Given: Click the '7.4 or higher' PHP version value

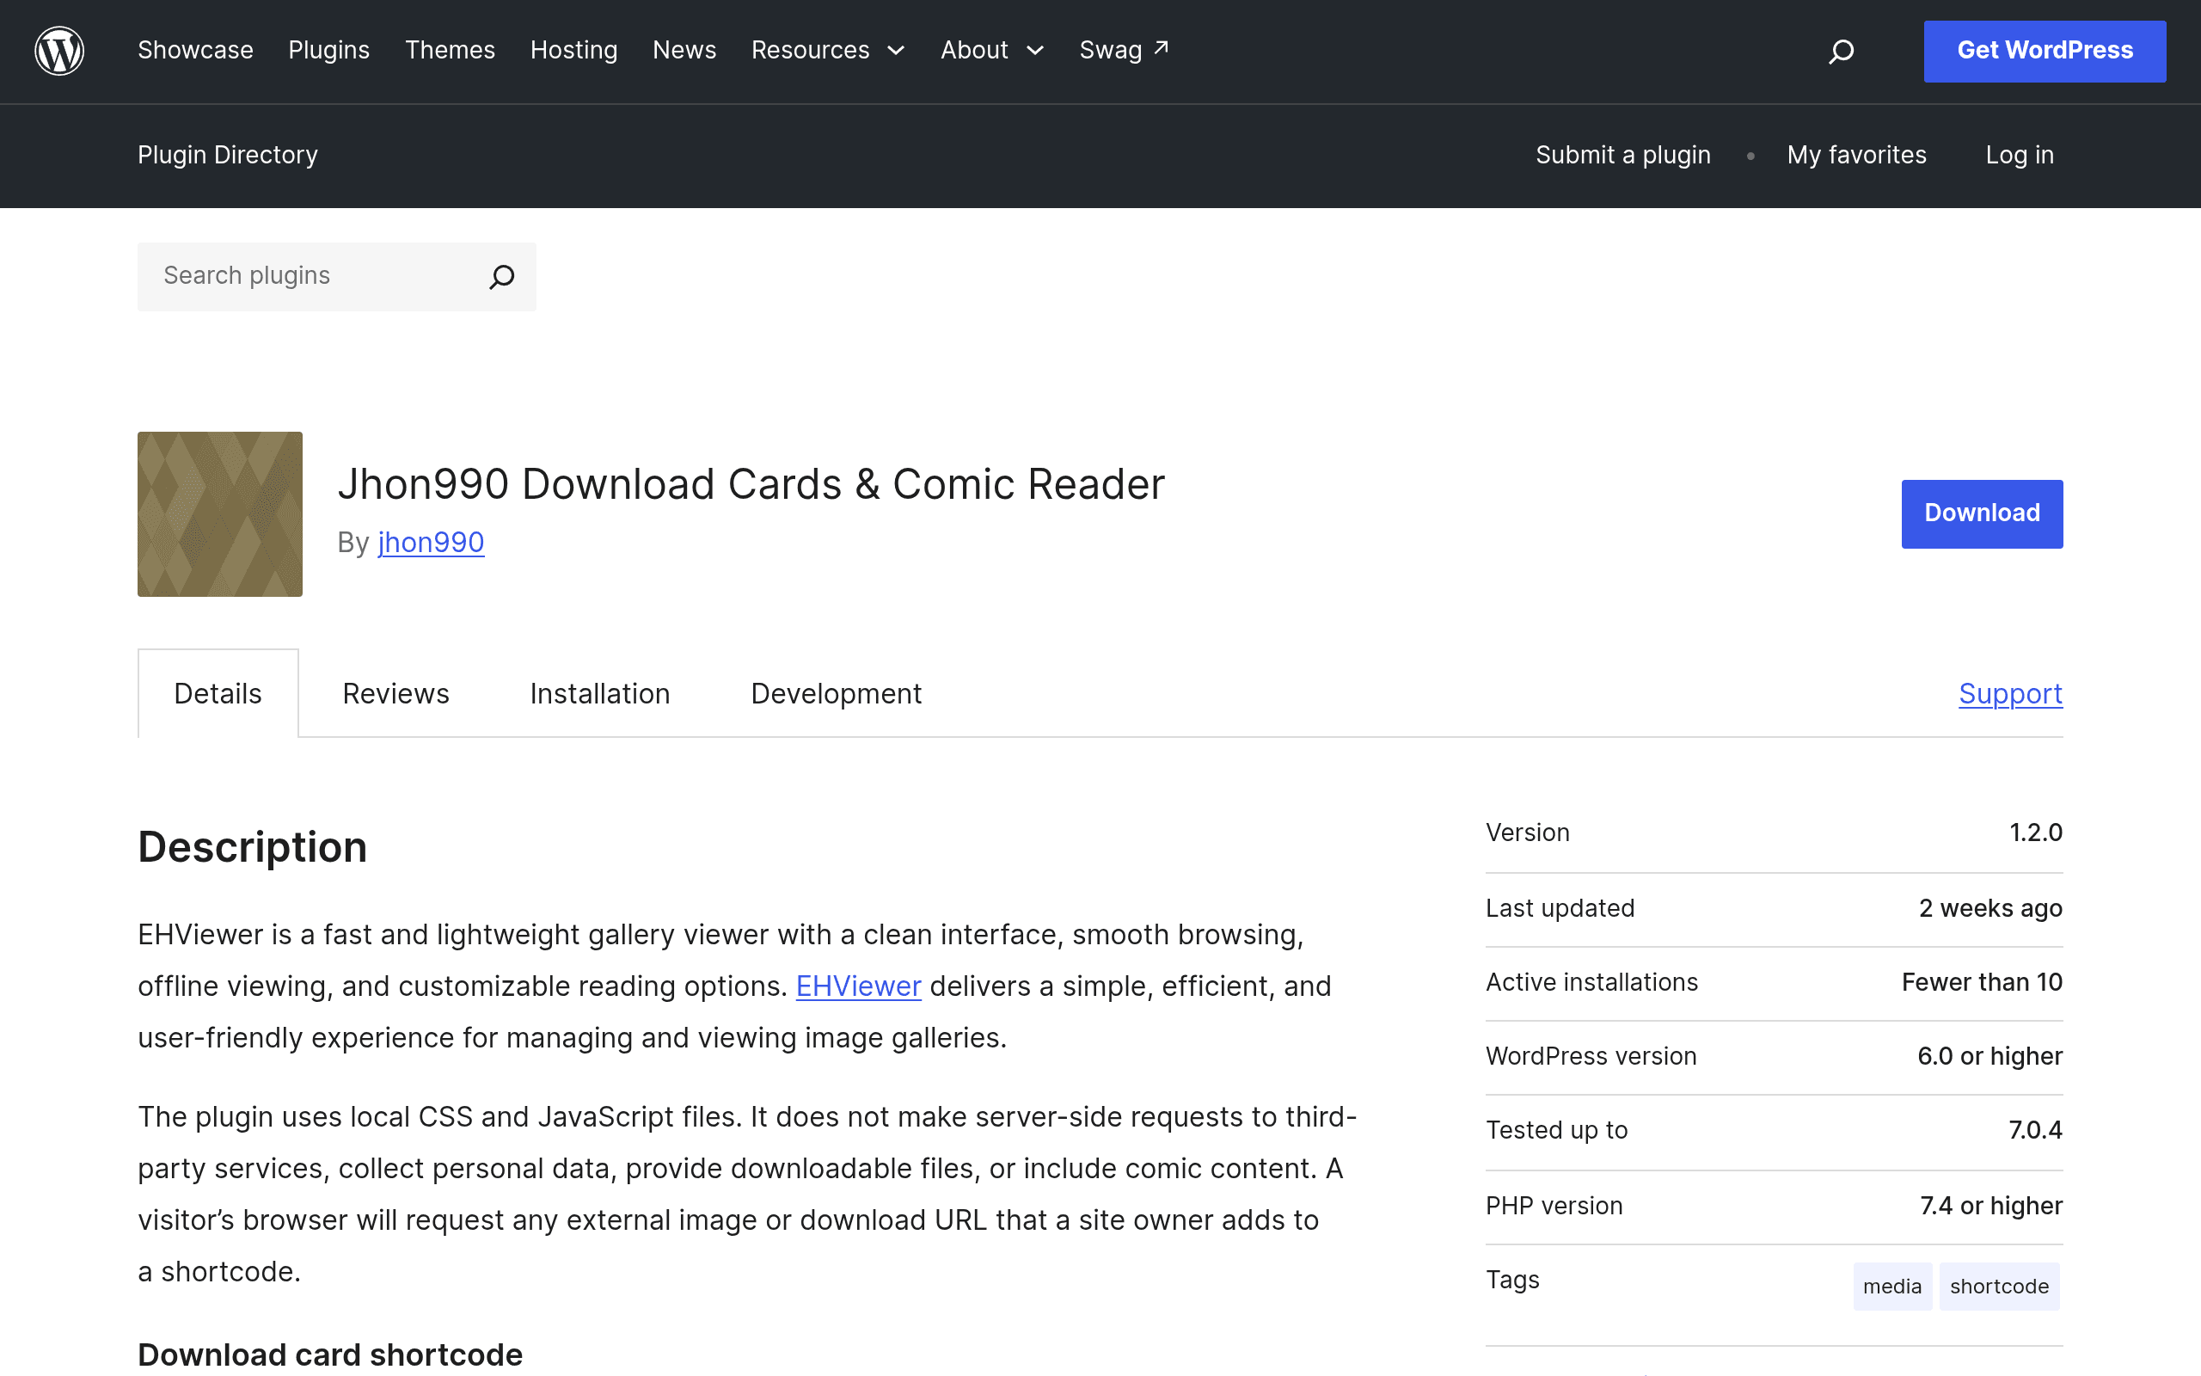Looking at the screenshot, I should (x=1991, y=1206).
